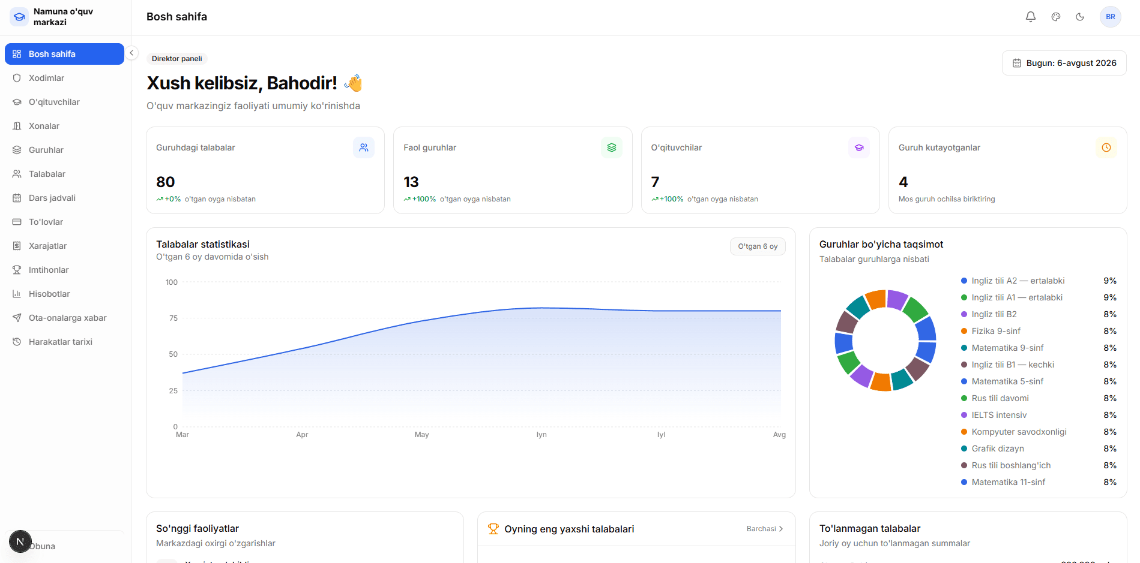Click the Direktor paneli badge
The height and width of the screenshot is (563, 1140).
(177, 59)
